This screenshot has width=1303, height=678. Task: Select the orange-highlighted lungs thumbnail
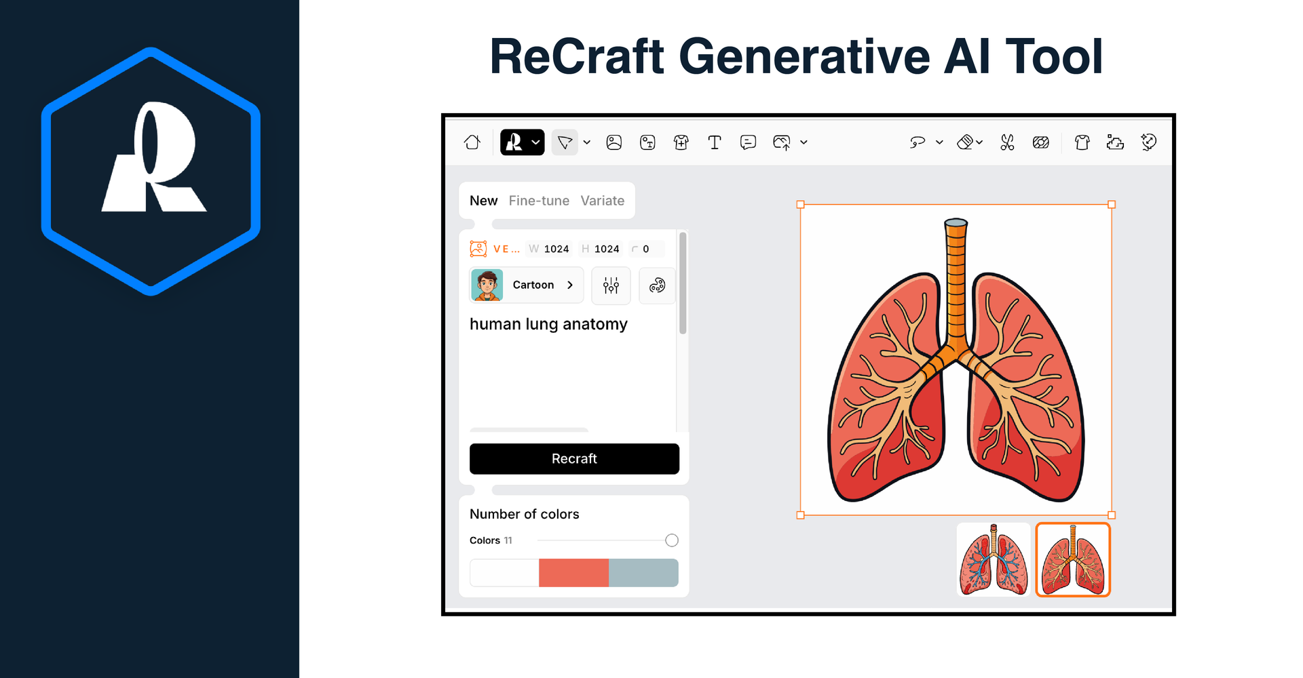coord(1073,559)
